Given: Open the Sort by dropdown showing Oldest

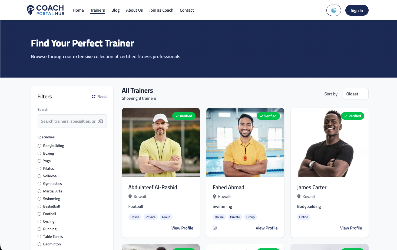Looking at the screenshot, I should click(355, 94).
